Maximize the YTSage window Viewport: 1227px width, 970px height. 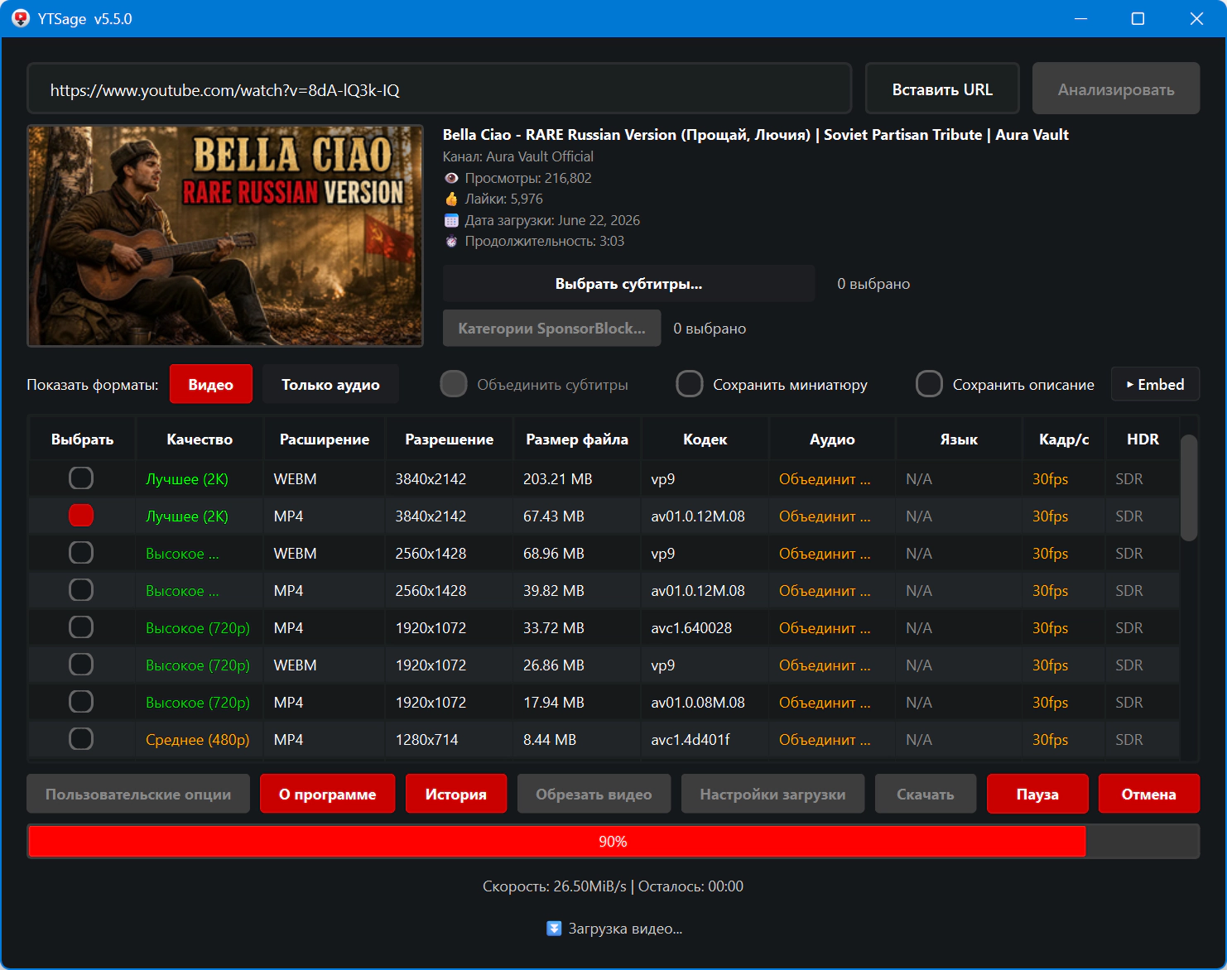(1138, 18)
